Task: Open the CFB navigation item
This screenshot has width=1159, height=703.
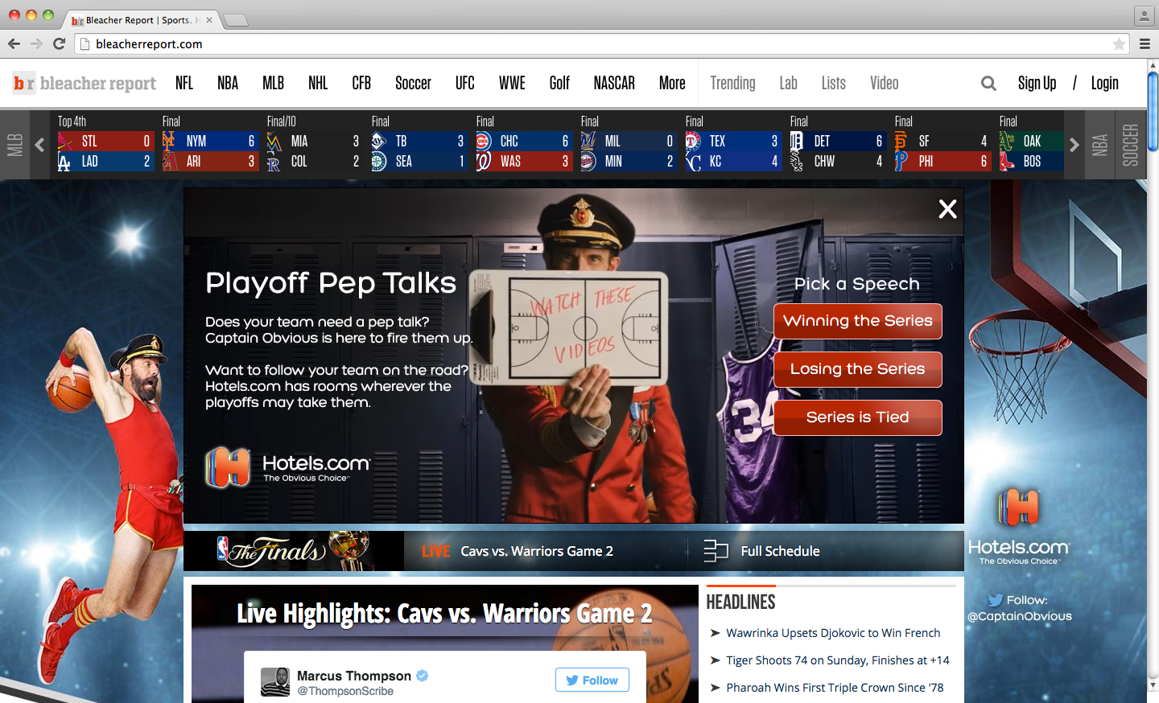Action: click(361, 83)
